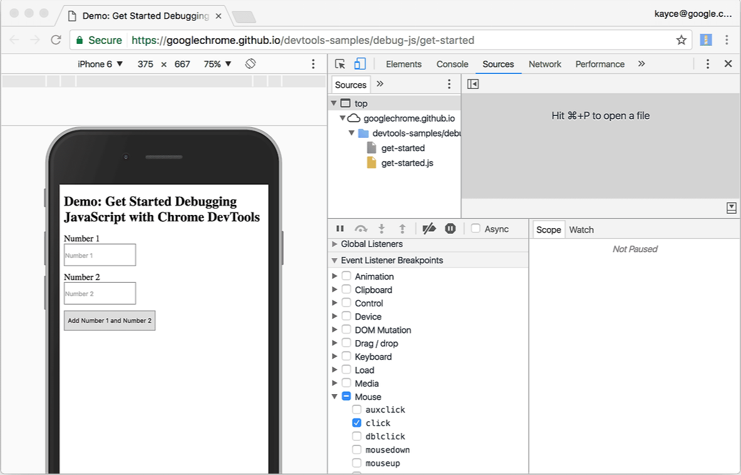The image size is (741, 475).
Task: Reload the page
Action: point(56,39)
